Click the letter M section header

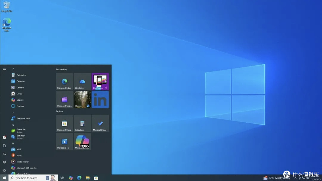(x=13, y=143)
